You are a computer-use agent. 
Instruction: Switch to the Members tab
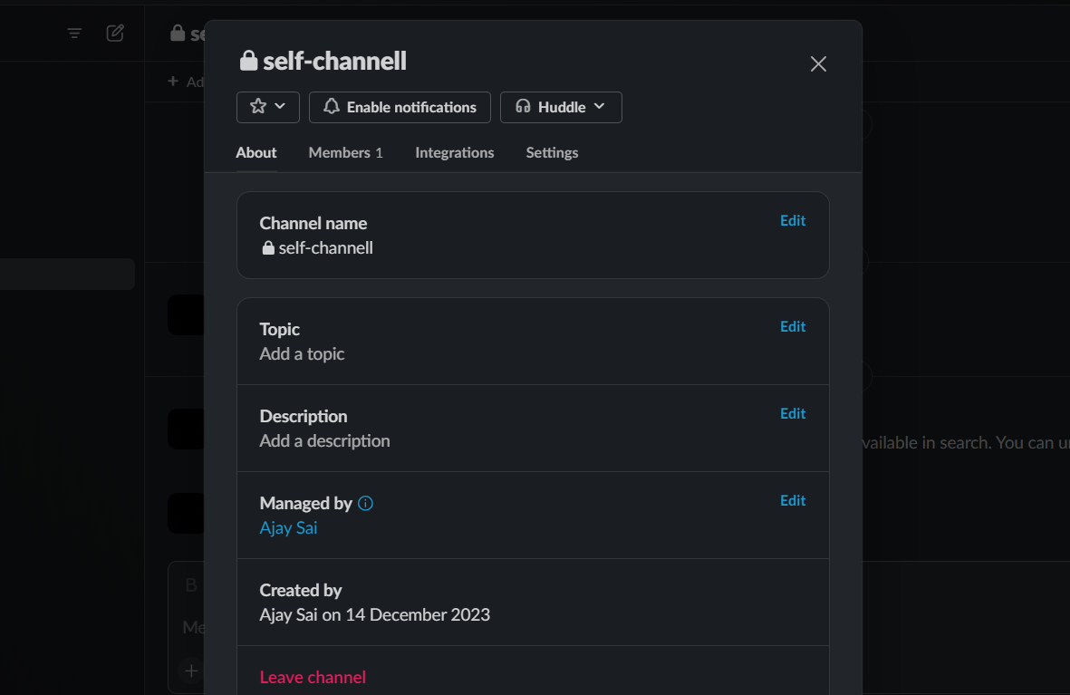tap(345, 153)
